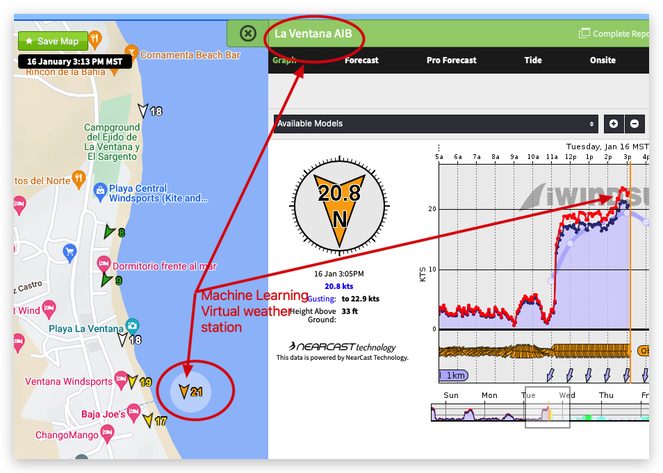Viewport: 663px width, 473px height.
Task: Click the Save Map button
Action: pyautogui.click(x=53, y=41)
